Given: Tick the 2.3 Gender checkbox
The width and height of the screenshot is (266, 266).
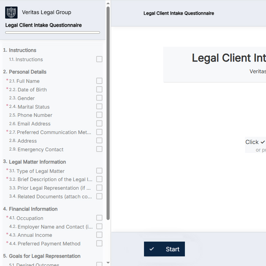Looking at the screenshot, I should [x=99, y=98].
